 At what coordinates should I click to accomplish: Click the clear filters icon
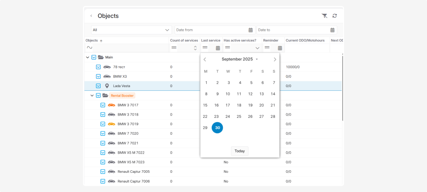[x=324, y=16]
